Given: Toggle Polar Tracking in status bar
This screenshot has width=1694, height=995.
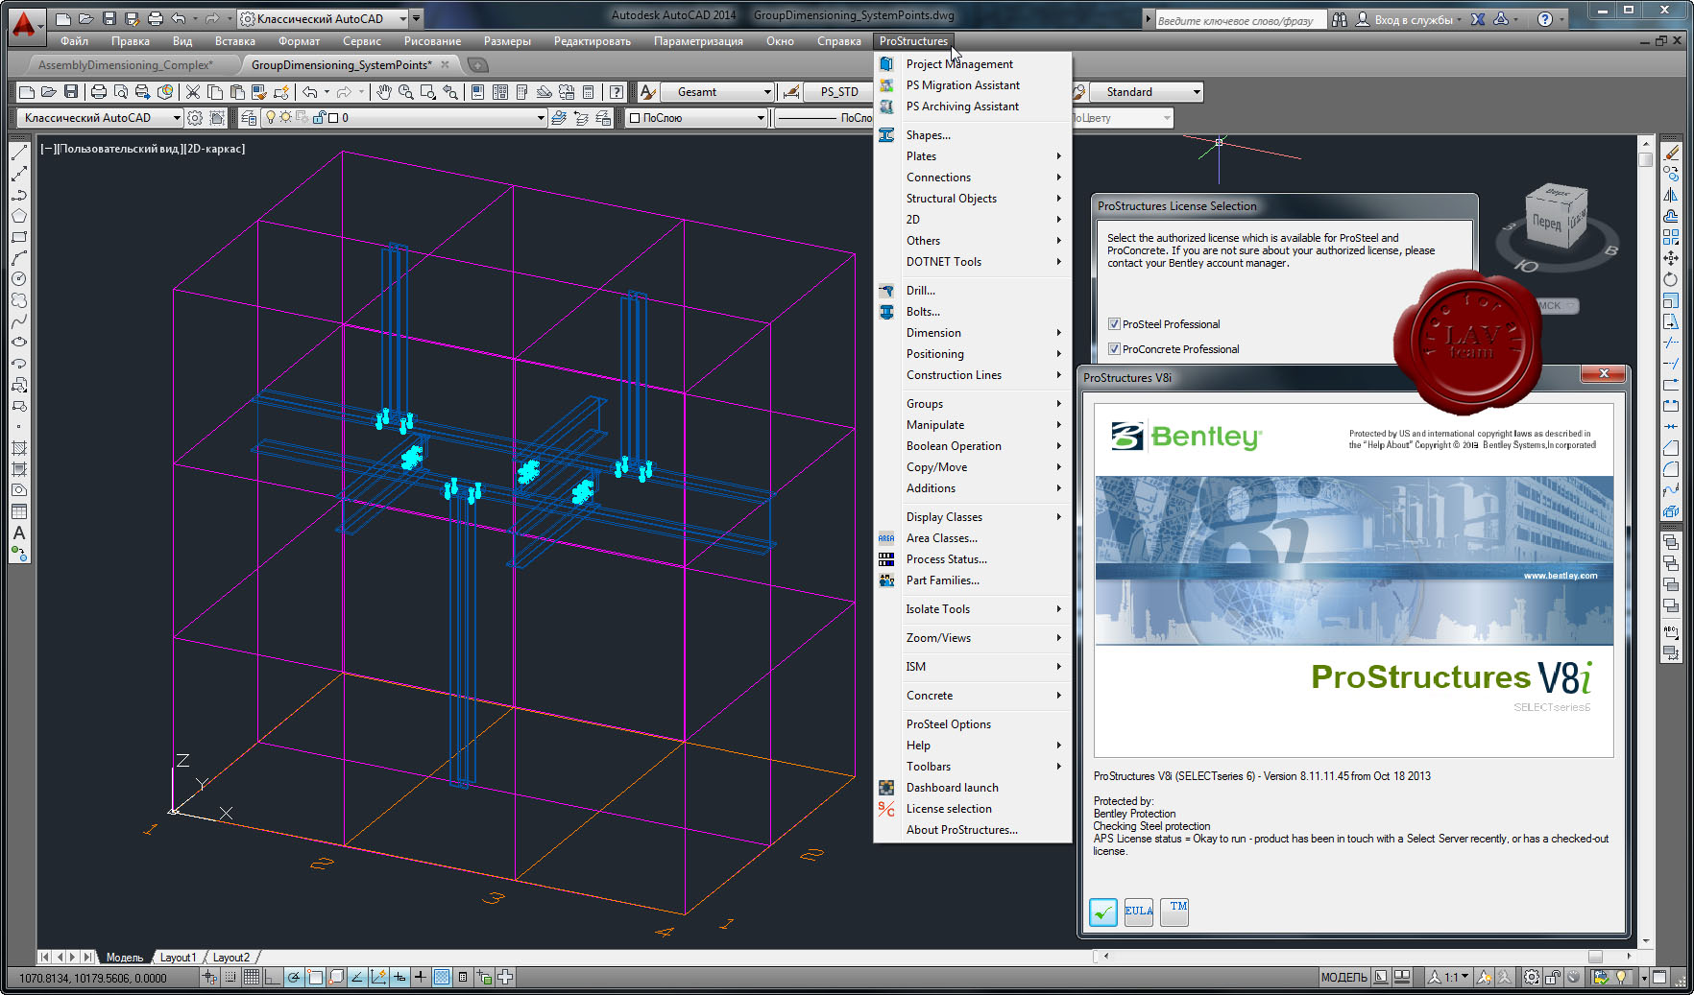Looking at the screenshot, I should point(293,977).
